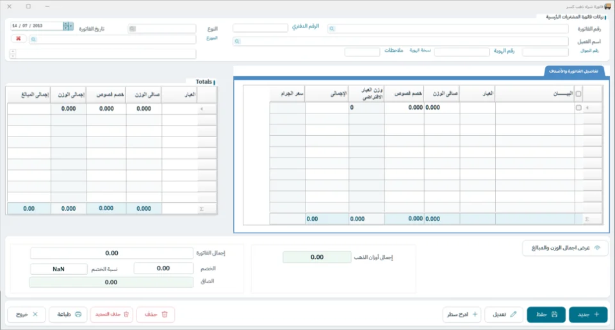Click the pencil icon on the تعديل button
This screenshot has height=330, width=615.
pyautogui.click(x=513, y=315)
